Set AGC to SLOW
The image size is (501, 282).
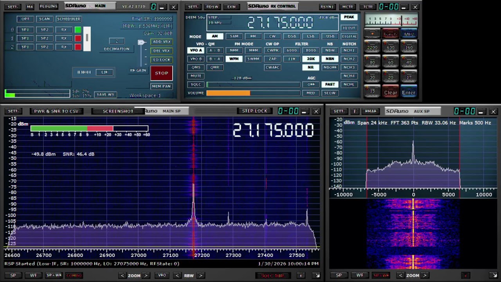click(330, 93)
